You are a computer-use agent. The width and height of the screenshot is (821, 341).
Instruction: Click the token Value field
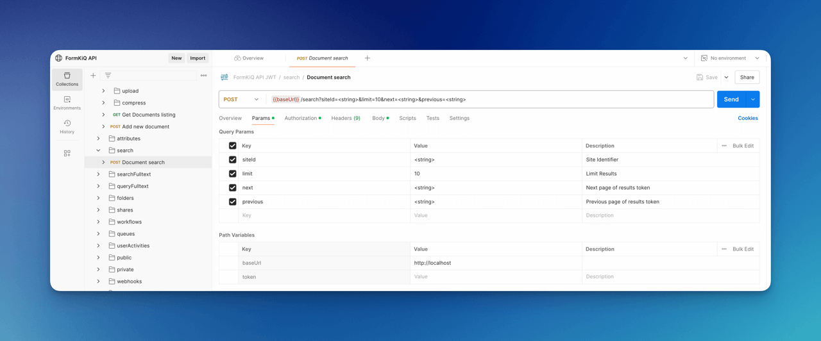coord(496,277)
